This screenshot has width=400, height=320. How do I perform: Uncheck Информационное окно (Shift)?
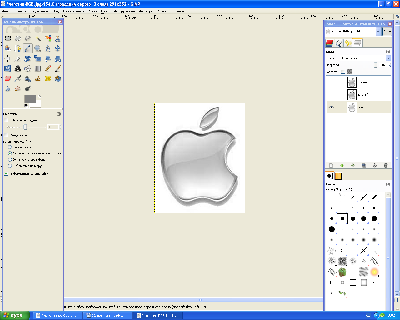6,173
